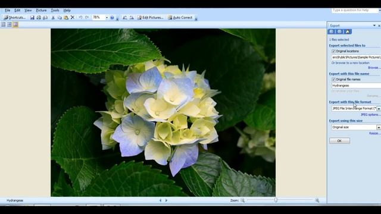Select the Single Picture view icon
Viewport: 381px width, 214px height.
point(15,24)
